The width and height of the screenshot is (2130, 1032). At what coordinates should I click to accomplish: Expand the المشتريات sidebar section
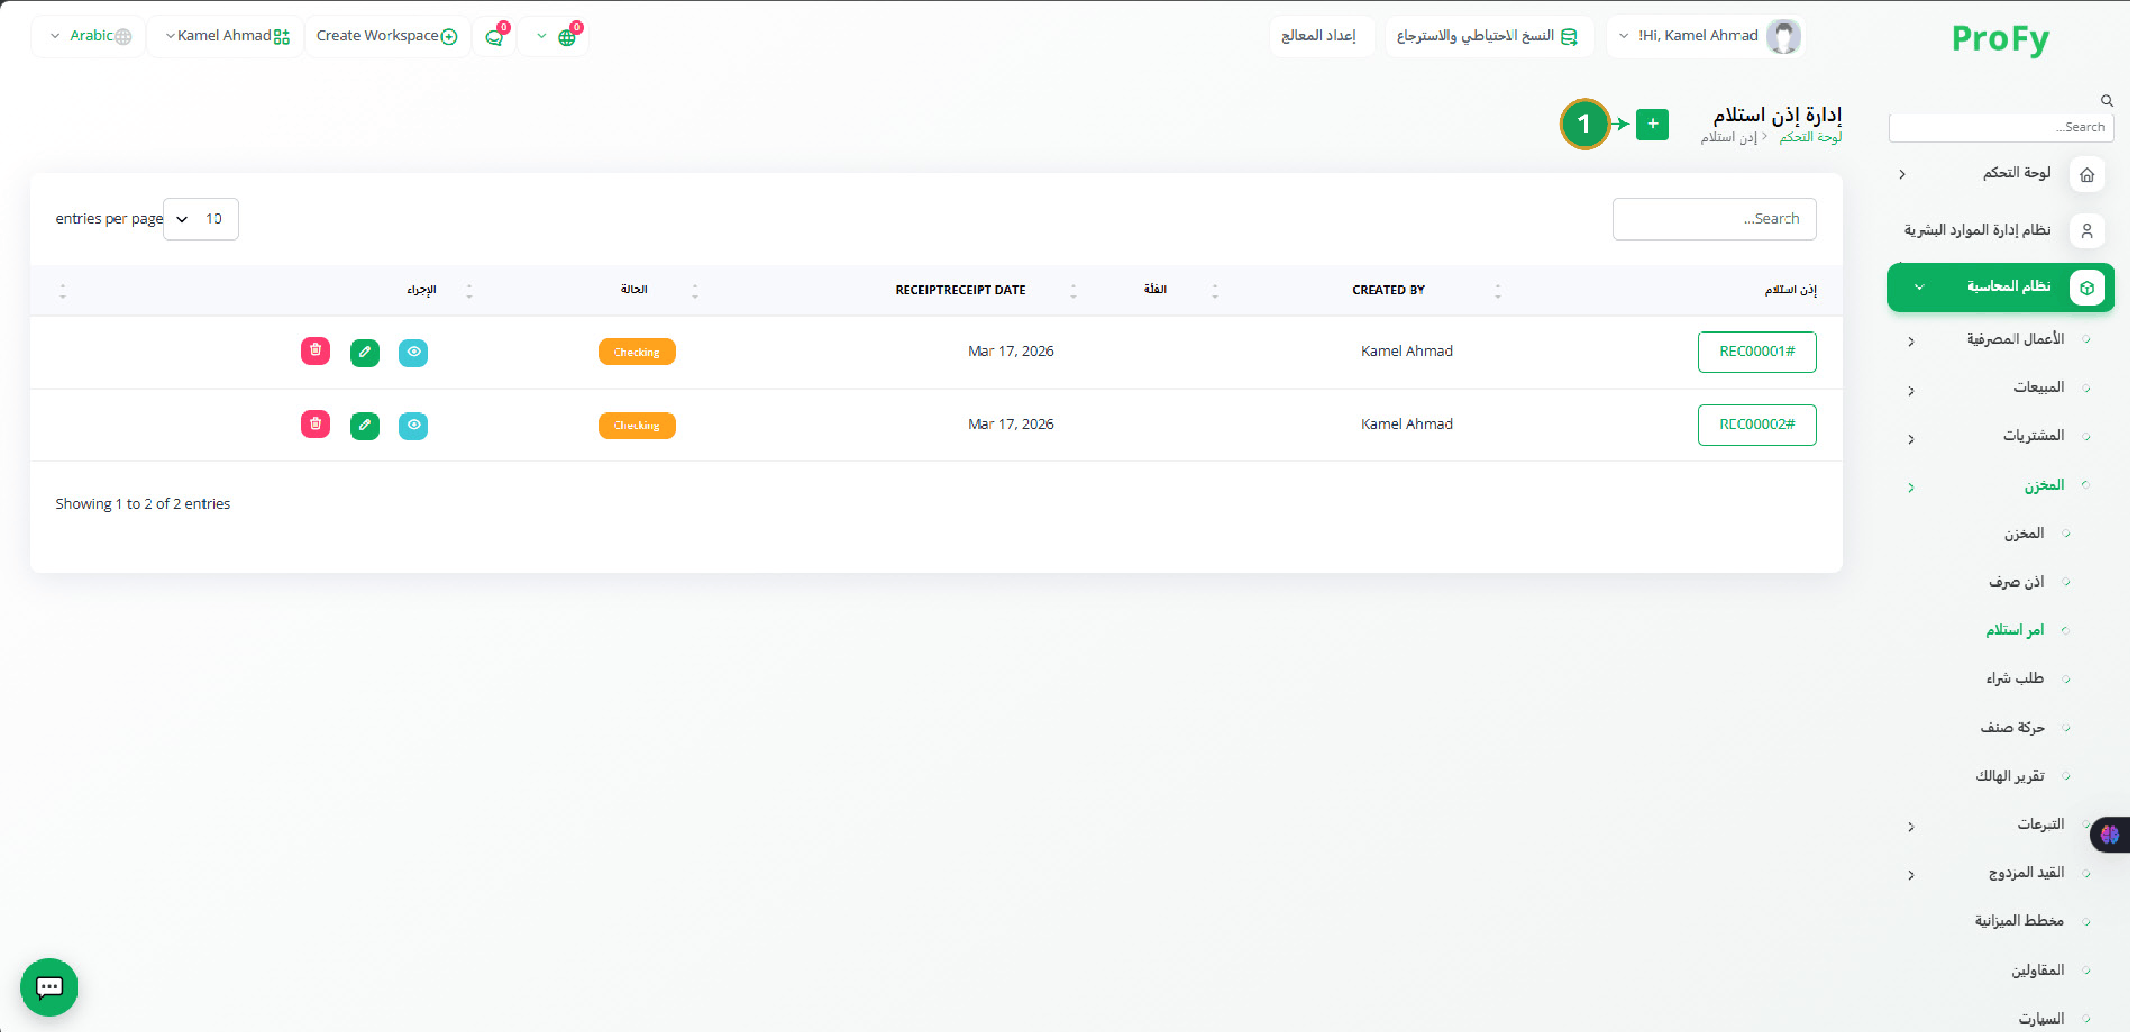[x=1910, y=439]
